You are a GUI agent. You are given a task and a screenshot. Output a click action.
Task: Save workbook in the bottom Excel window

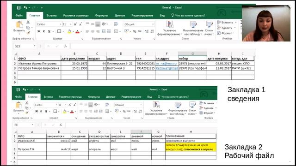(x=18, y=89)
